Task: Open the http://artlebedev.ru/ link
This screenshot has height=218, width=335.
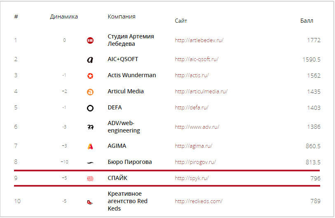Action: pos(199,40)
